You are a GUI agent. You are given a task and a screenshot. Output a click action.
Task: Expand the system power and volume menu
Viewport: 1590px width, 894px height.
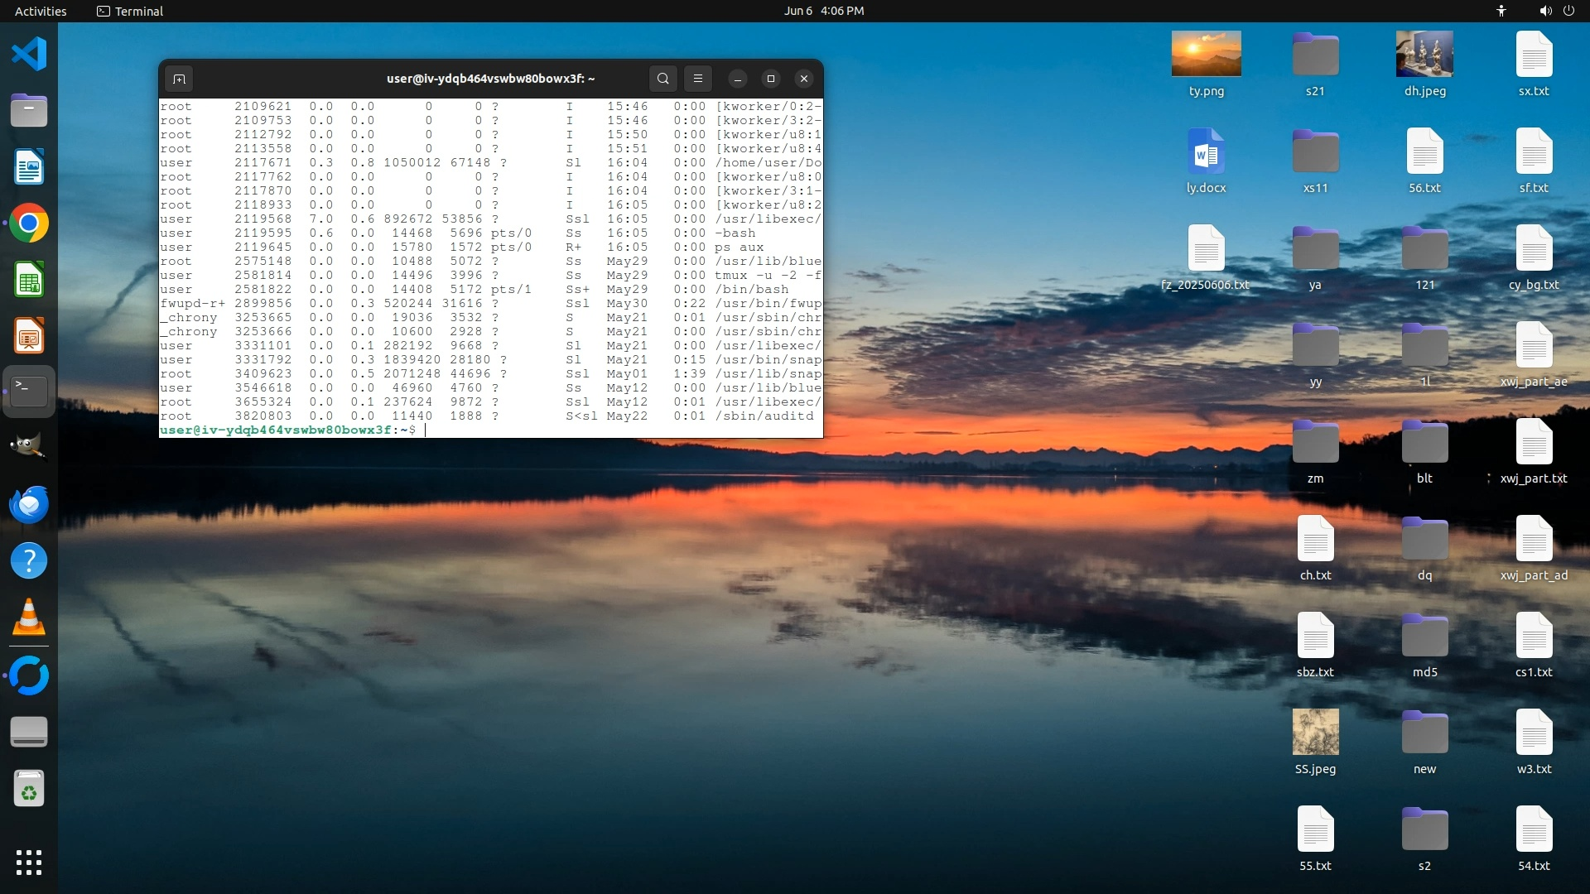pos(1556,11)
